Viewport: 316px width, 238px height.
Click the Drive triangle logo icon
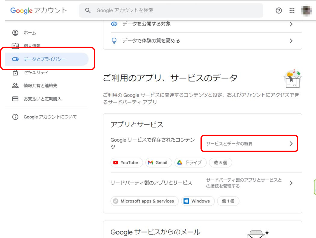coord(180,163)
